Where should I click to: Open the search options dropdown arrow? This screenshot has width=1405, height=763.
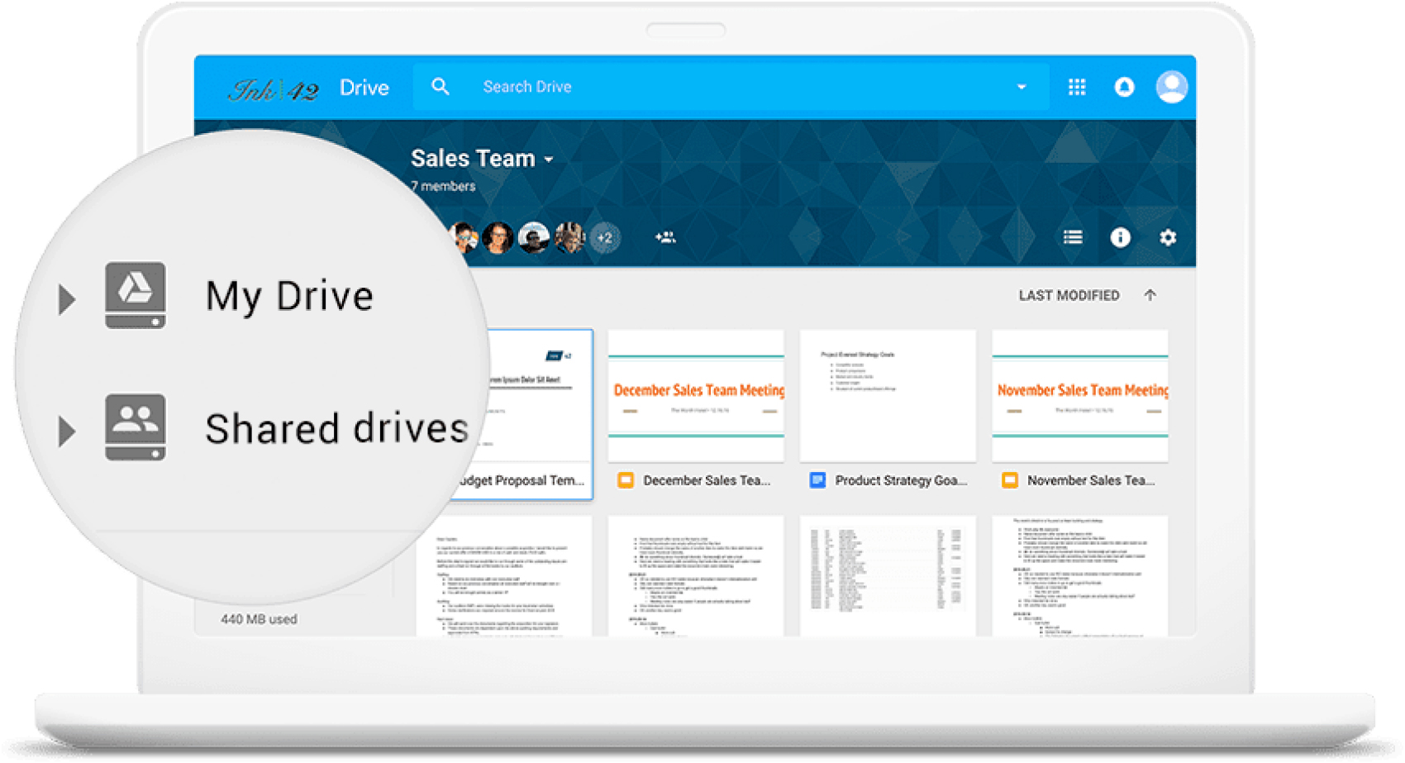point(1021,87)
